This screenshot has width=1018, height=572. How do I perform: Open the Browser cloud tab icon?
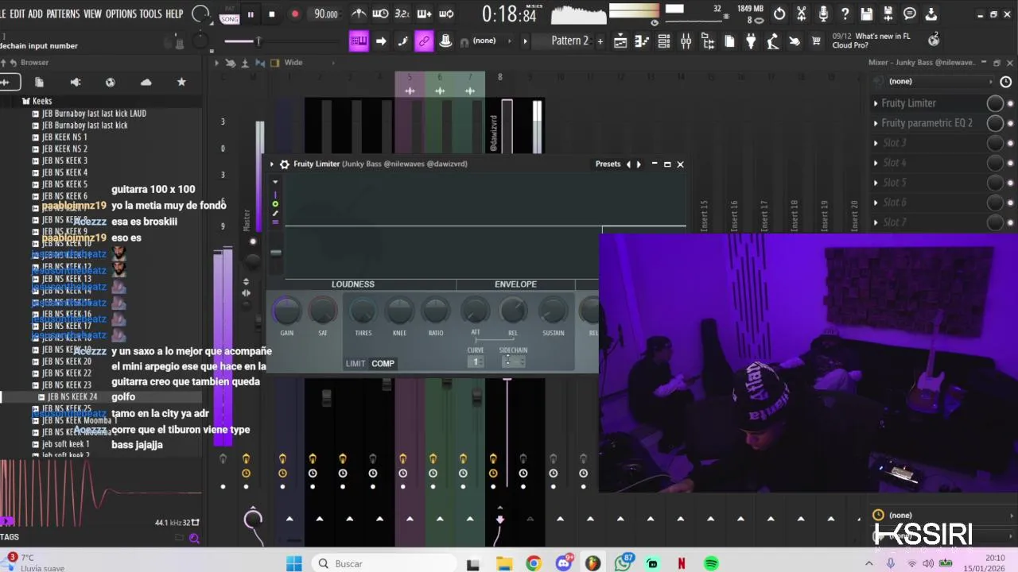146,82
